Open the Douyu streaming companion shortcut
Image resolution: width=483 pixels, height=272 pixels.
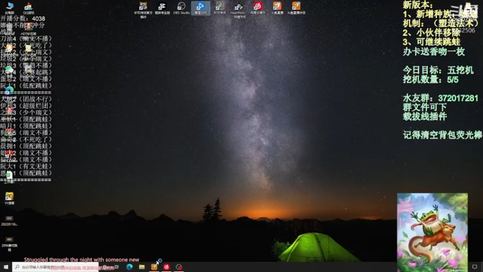(296, 8)
